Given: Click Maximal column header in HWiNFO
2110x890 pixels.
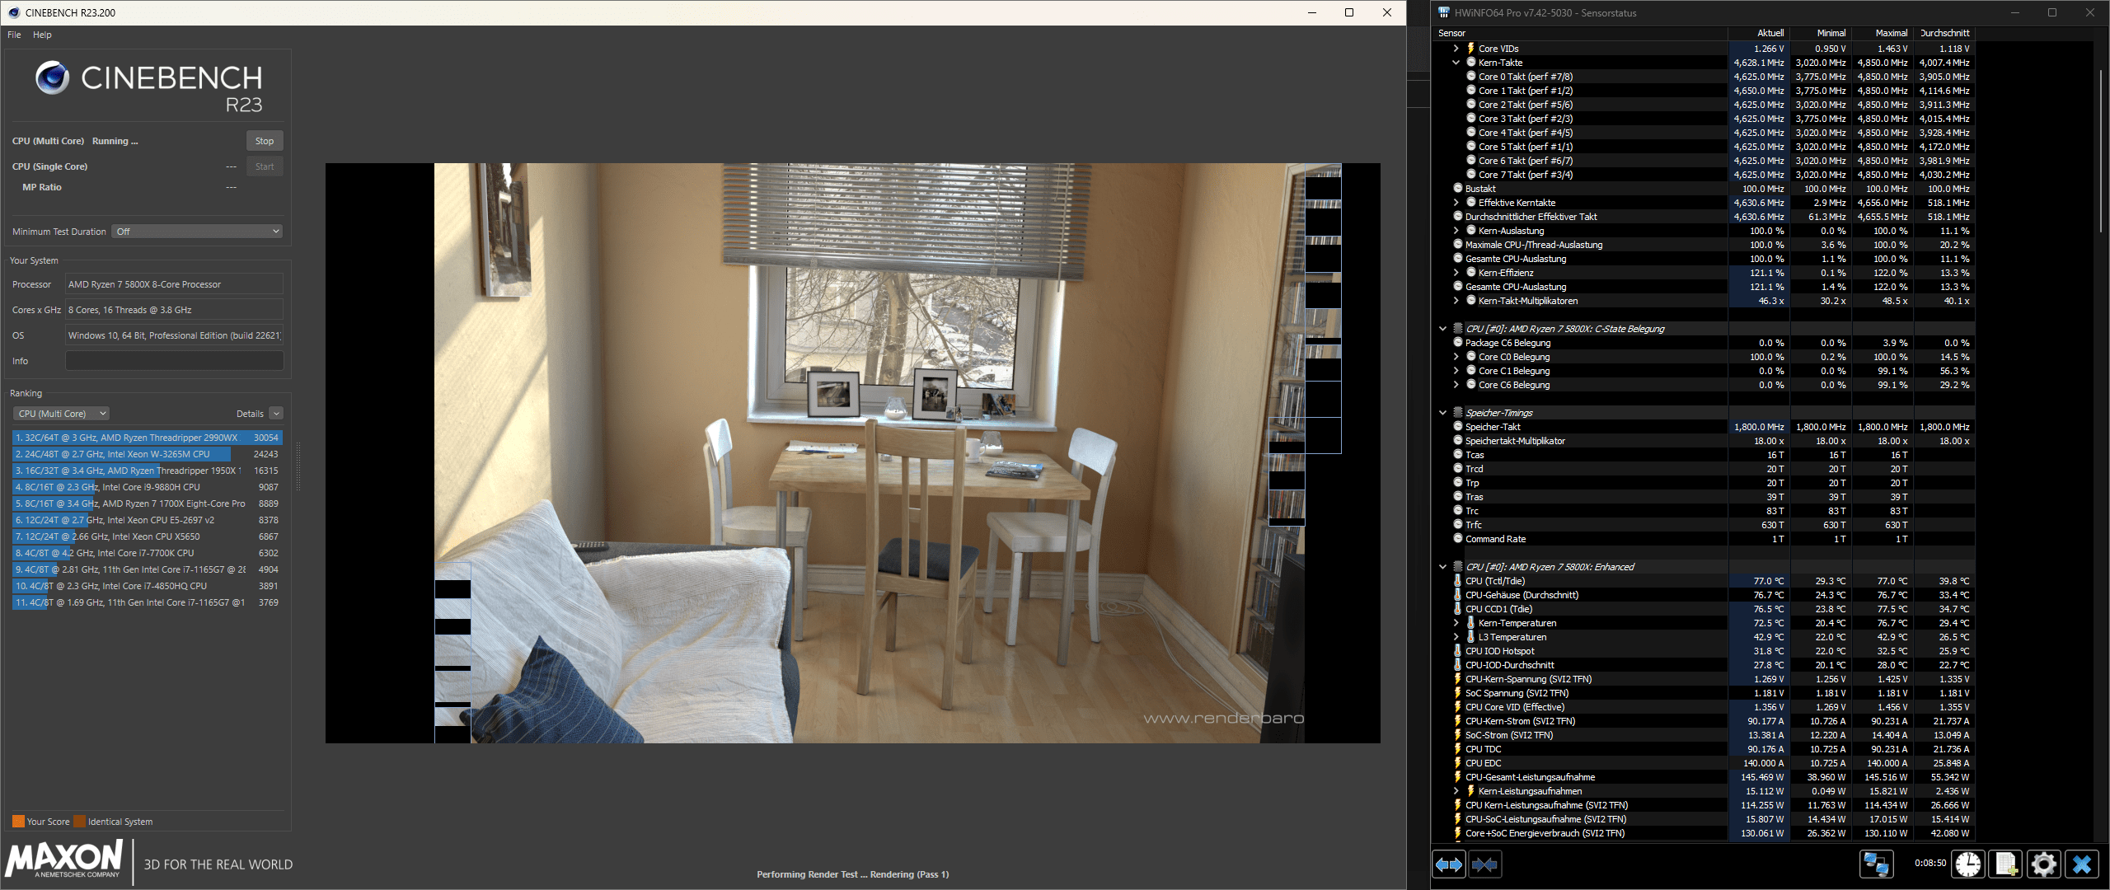Looking at the screenshot, I should (1883, 33).
